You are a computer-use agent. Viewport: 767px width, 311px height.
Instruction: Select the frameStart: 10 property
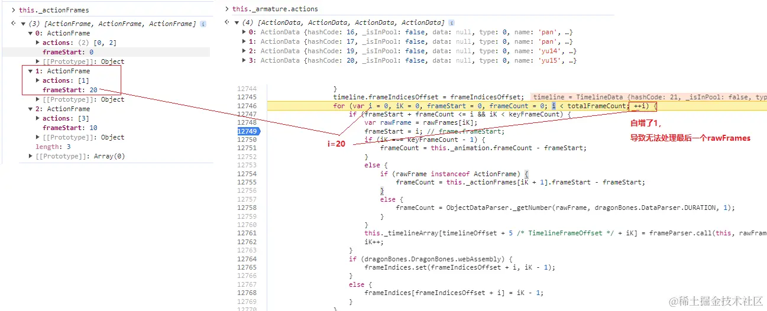[x=70, y=128]
